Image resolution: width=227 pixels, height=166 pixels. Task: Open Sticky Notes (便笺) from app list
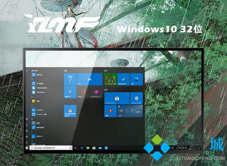coord(36,101)
